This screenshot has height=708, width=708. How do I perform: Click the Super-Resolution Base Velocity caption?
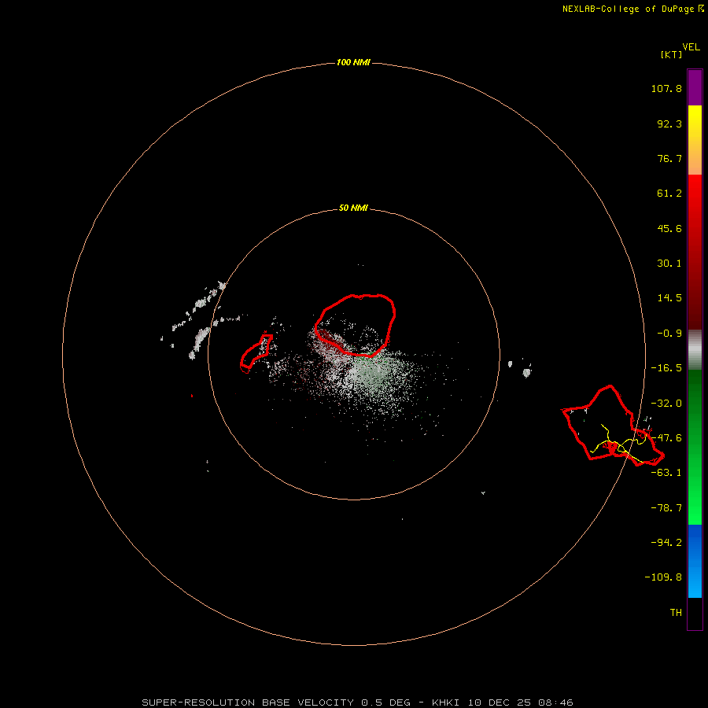(358, 702)
